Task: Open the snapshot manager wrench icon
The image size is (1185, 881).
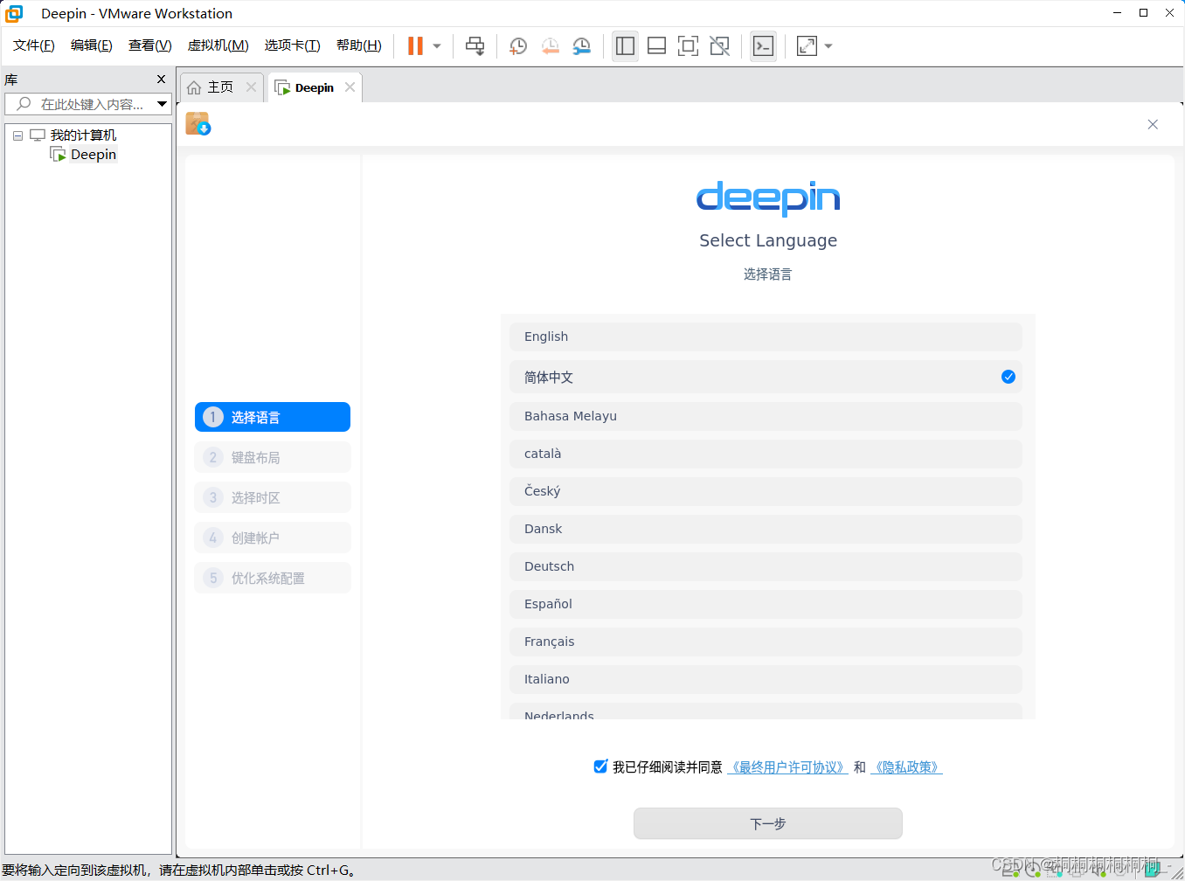Action: point(582,46)
